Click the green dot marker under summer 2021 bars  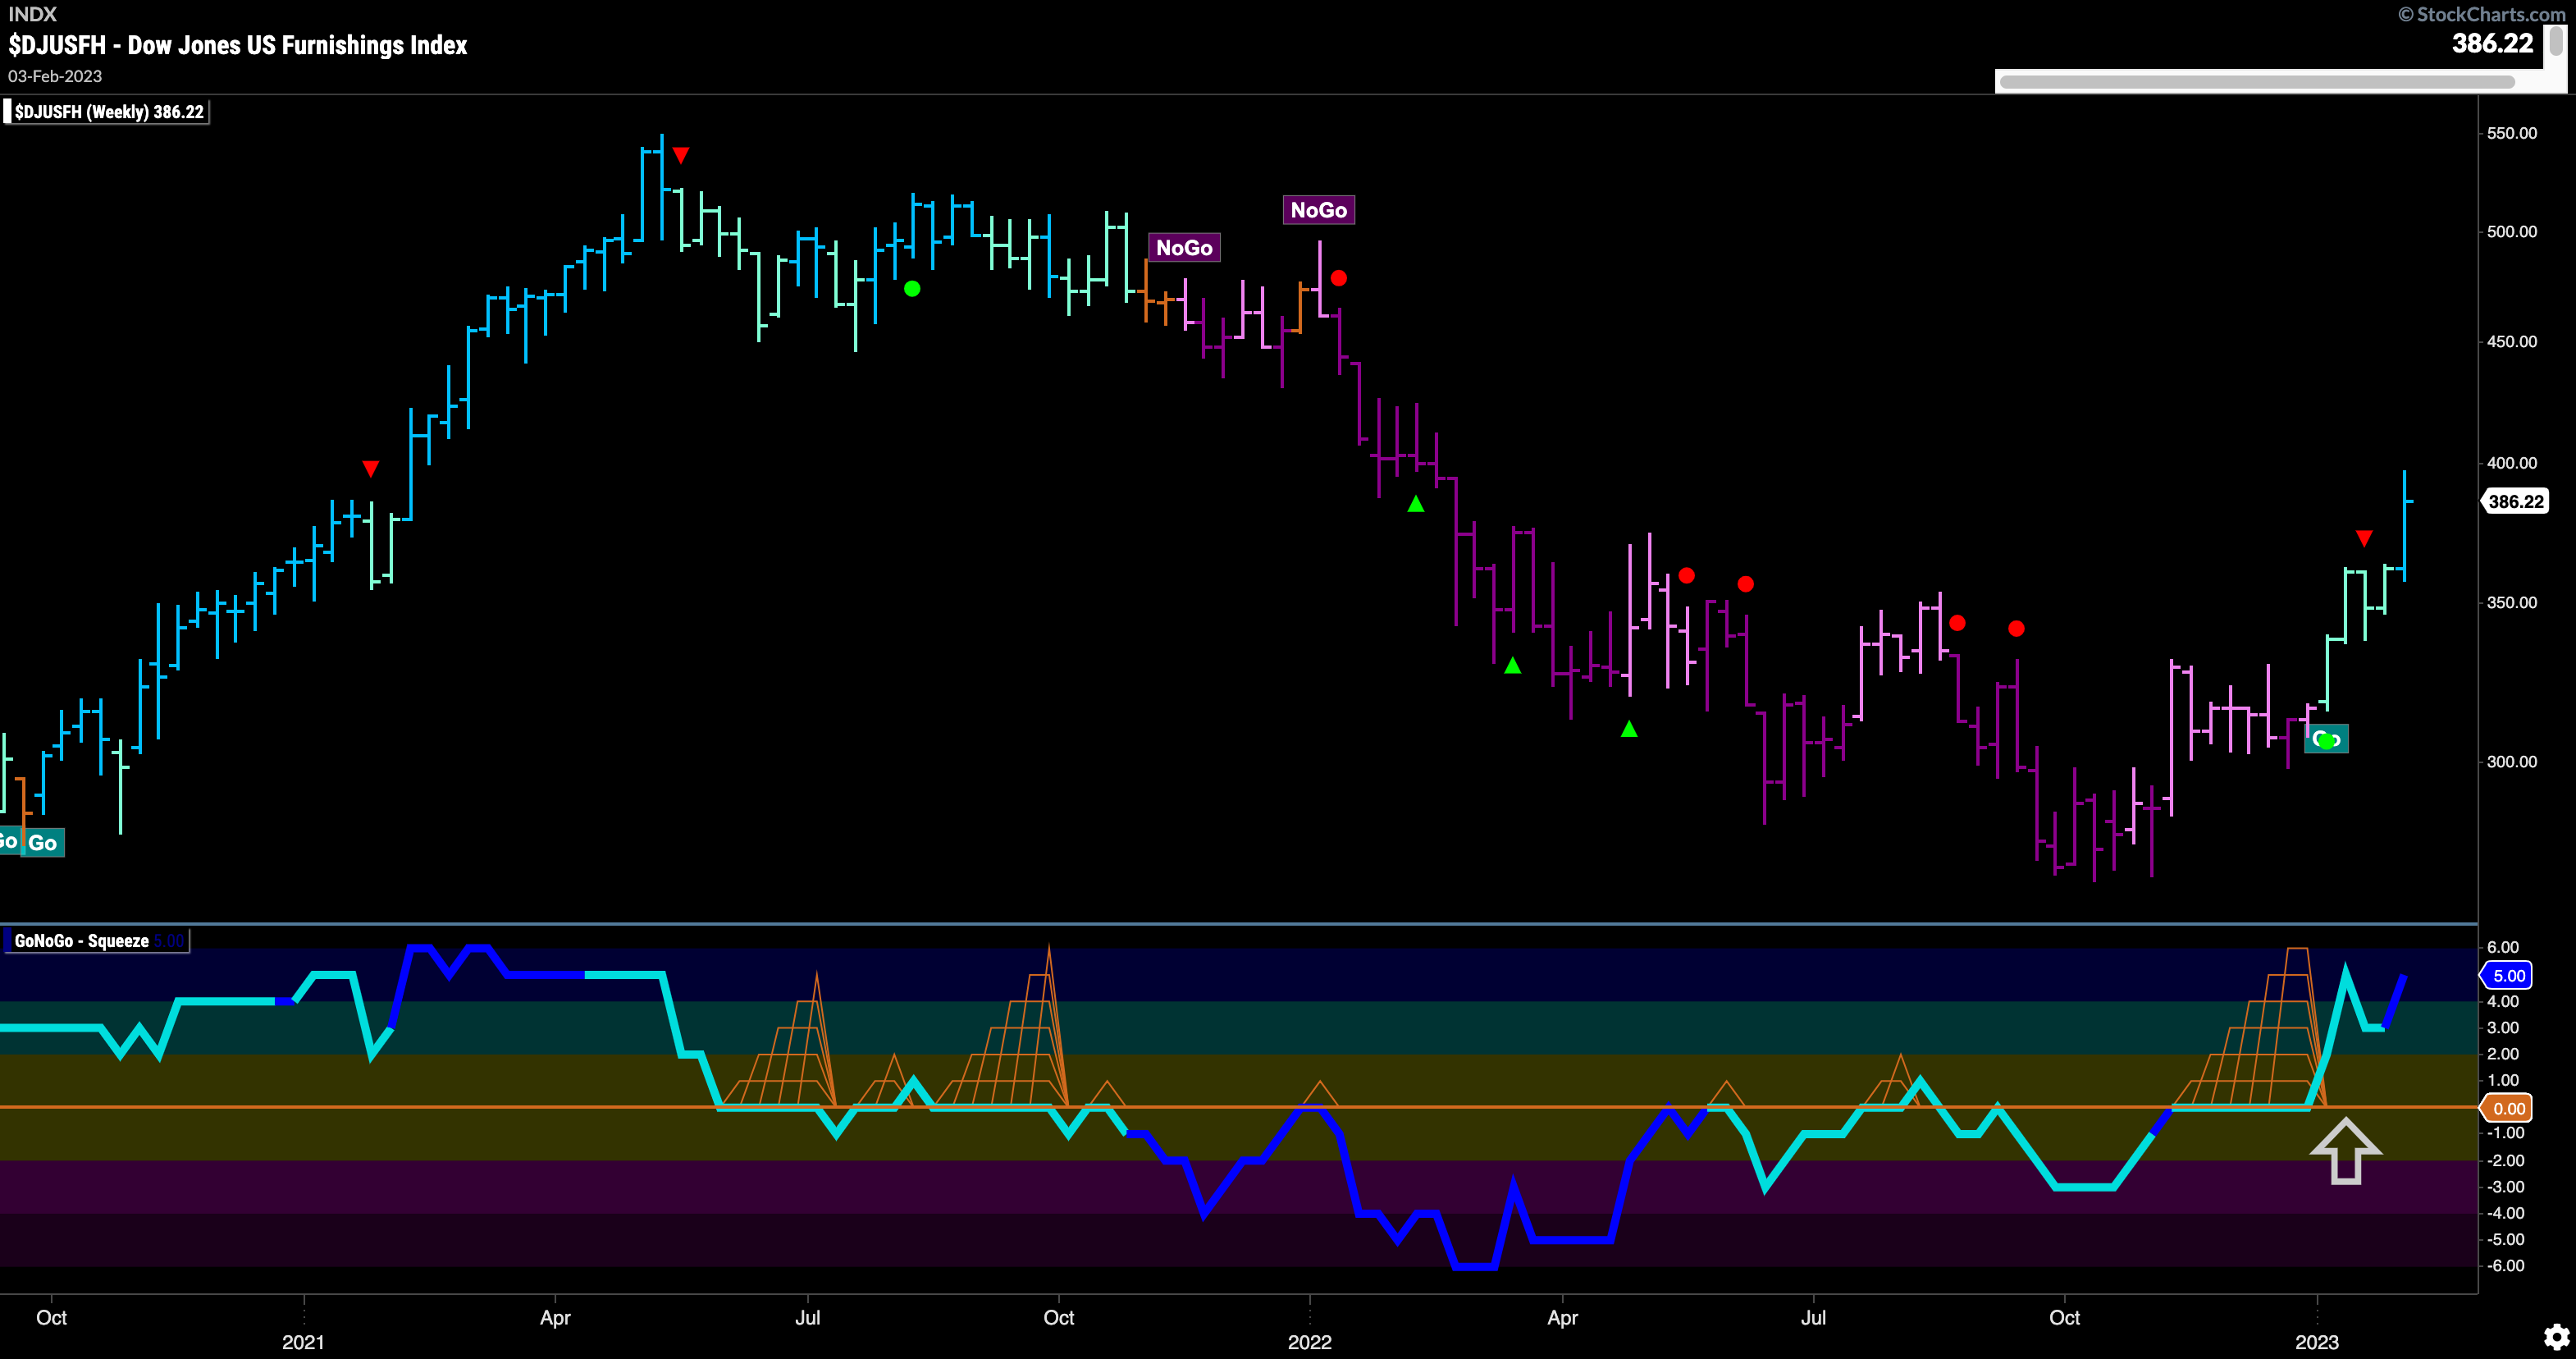tap(912, 289)
